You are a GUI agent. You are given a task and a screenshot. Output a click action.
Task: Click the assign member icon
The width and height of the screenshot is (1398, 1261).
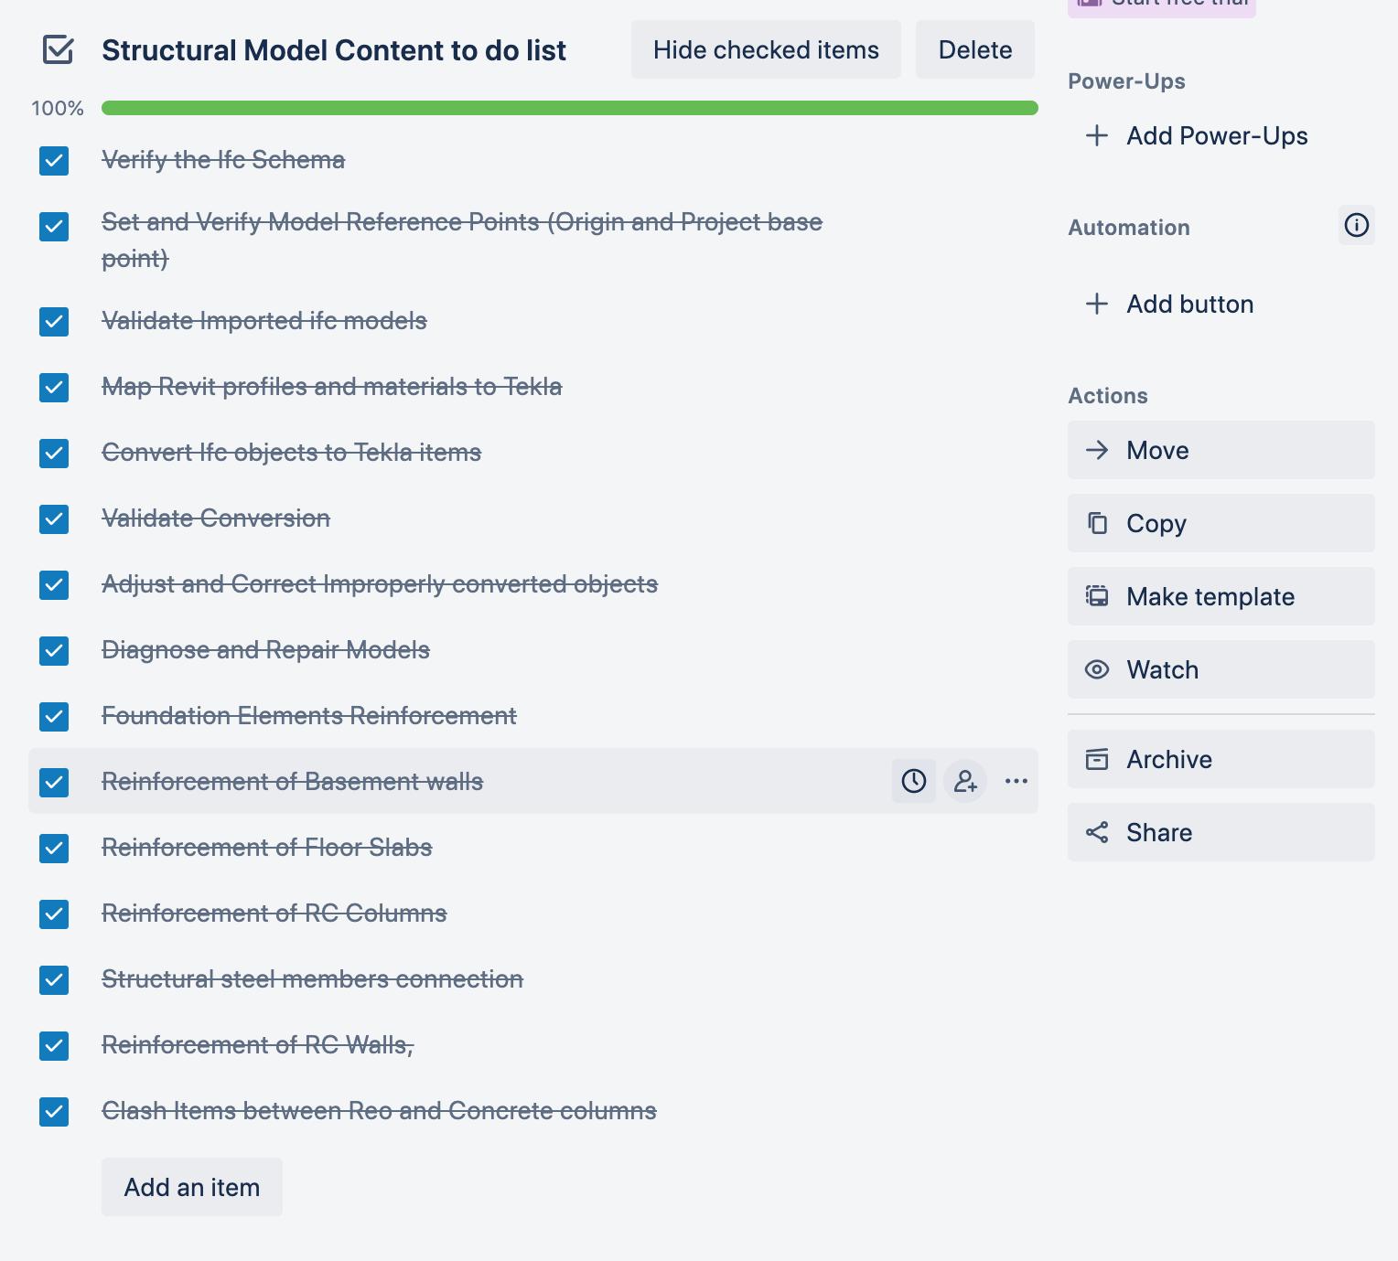965,781
